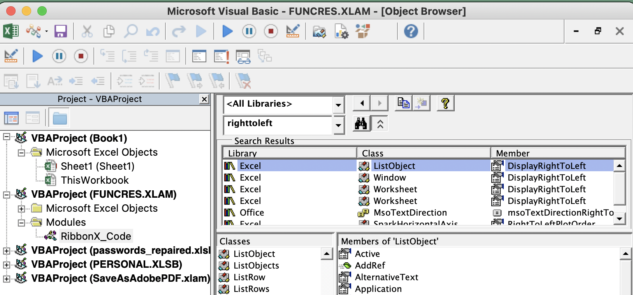Image resolution: width=633 pixels, height=295 pixels.
Task: Click the Step Into debug icon
Action: pos(107,56)
